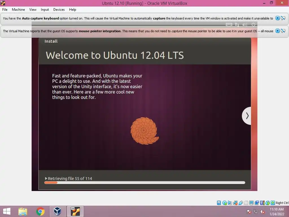This screenshot has width=289, height=217.
Task: Open the Devices menu
Action: 59,10
